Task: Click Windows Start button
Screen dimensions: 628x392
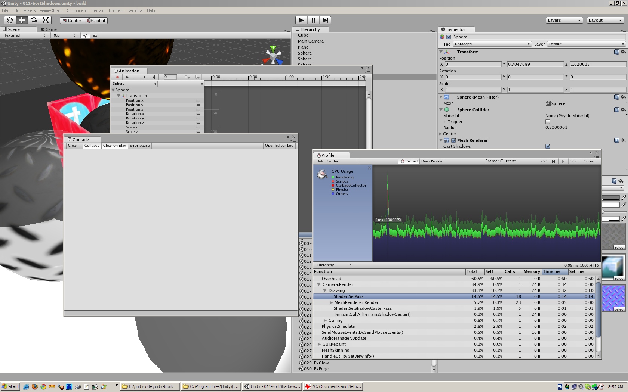Action: tap(10, 386)
